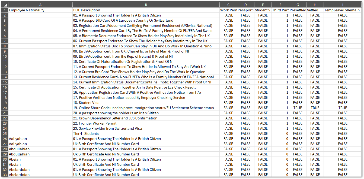Screen dimensions: 364x179
Task: Select column B header
Action: click(146, 5)
